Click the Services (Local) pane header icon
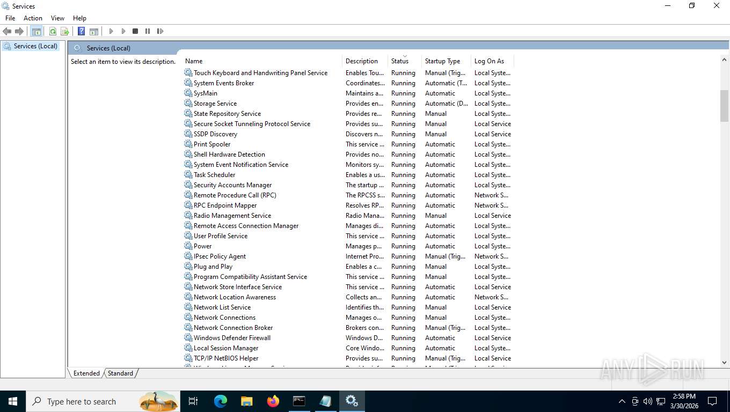 click(78, 48)
